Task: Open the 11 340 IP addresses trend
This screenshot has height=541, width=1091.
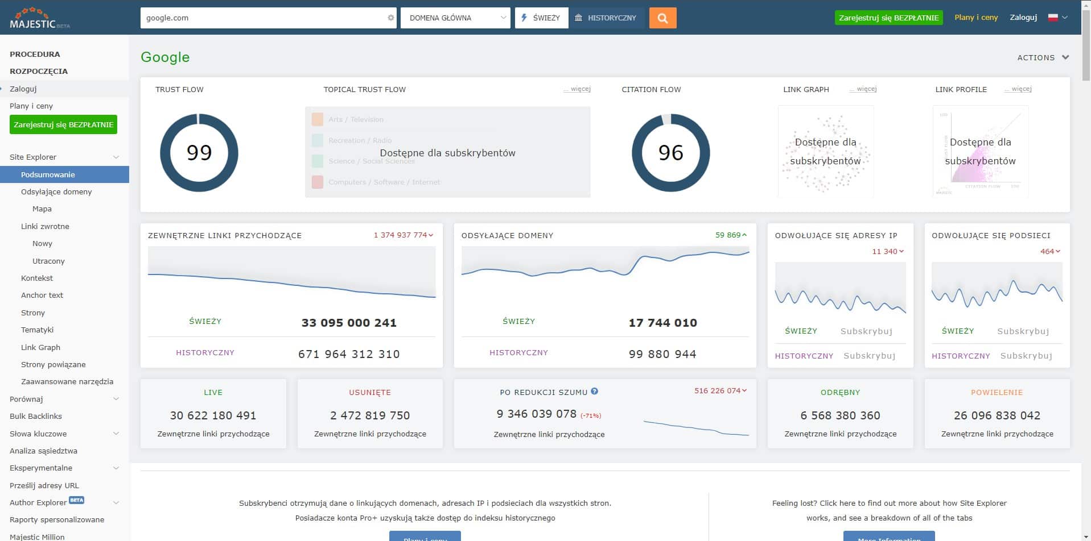Action: pyautogui.click(x=888, y=251)
